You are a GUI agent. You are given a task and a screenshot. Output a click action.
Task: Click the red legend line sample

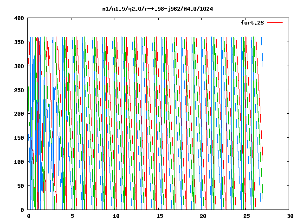[x=275, y=23]
